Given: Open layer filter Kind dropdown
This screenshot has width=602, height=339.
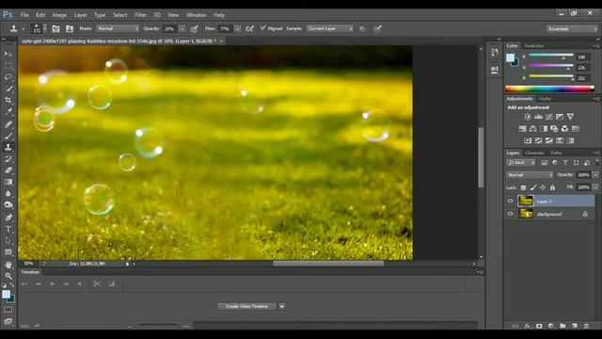Looking at the screenshot, I should pyautogui.click(x=521, y=163).
